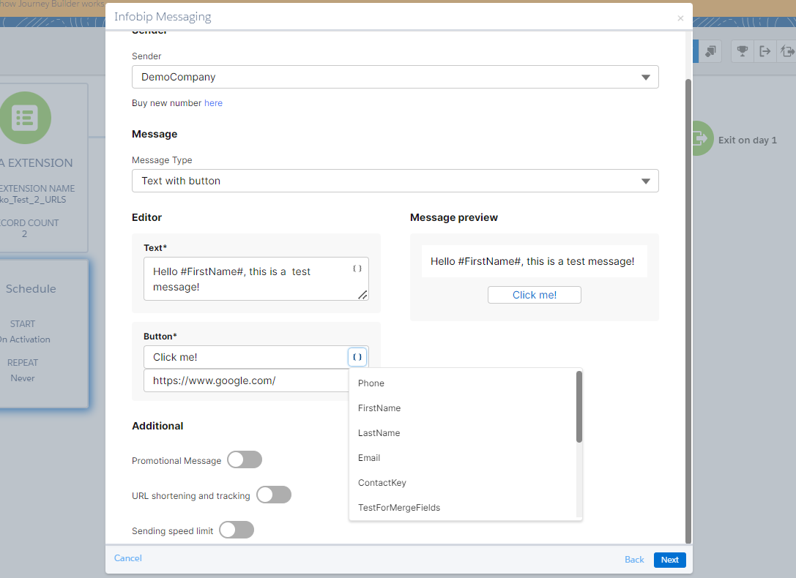Viewport: 796px width, 578px height.
Task: Click into the Text message editor
Action: [256, 279]
